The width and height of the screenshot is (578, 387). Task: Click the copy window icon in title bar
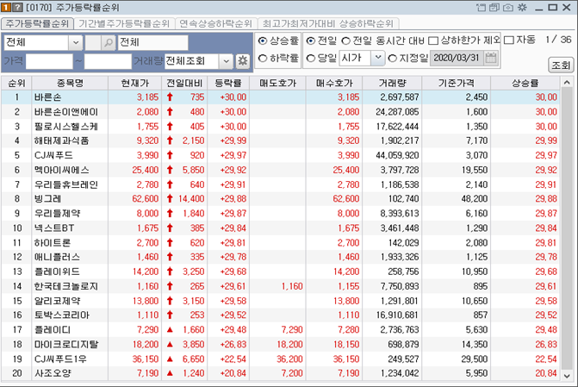(494, 8)
